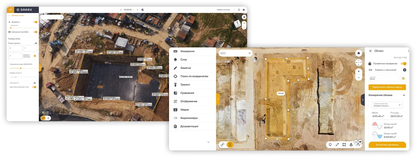This screenshot has height=157, width=416.
Task: Open the Базовая плоскость surface dropdown
Action: pos(387,105)
